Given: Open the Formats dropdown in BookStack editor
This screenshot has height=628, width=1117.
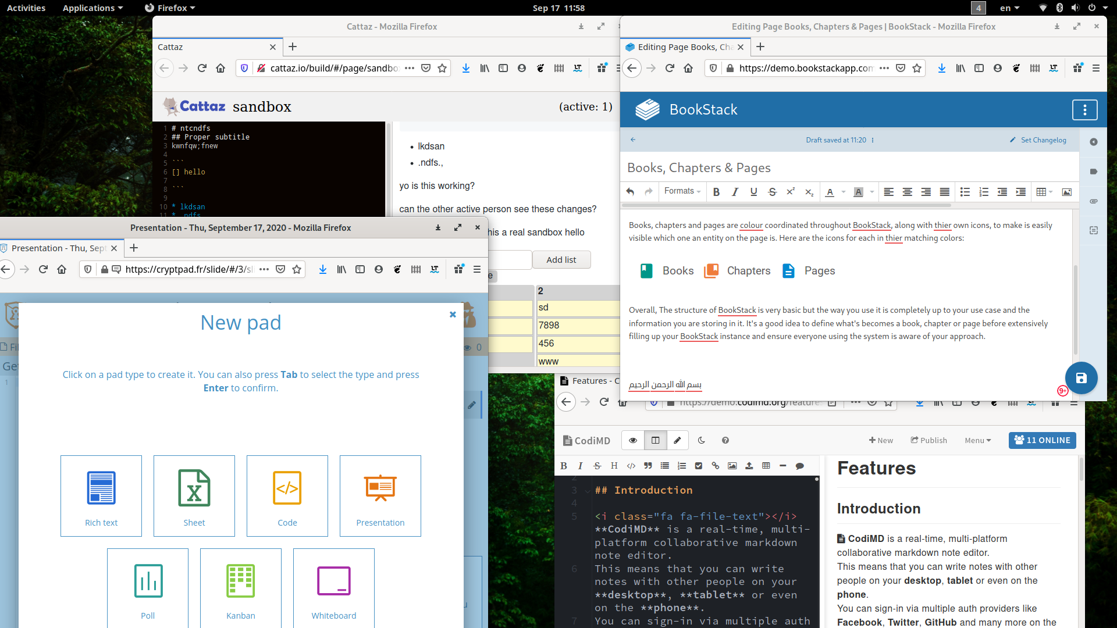Looking at the screenshot, I should pos(681,191).
